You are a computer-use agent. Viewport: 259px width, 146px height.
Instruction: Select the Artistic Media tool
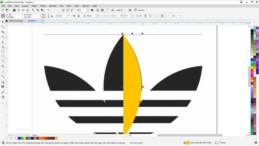(x=3, y=47)
